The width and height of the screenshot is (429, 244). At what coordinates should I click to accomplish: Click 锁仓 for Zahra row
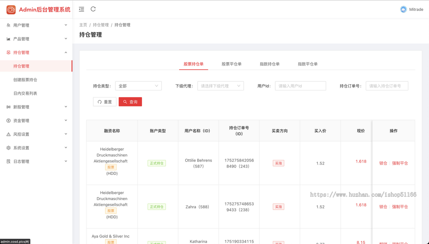tap(383, 207)
